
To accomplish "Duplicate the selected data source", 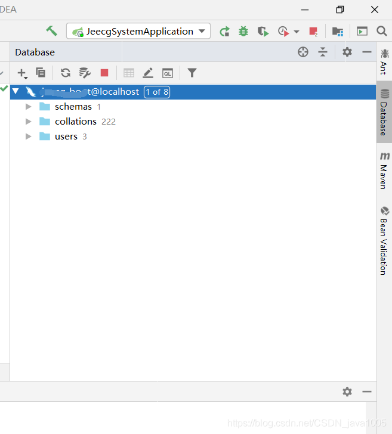I will point(41,73).
